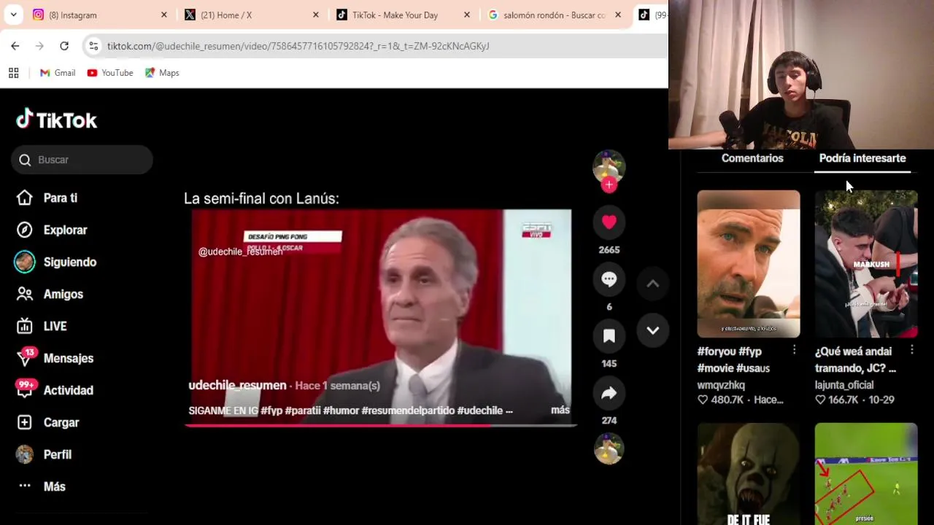Open Mensajes inbox
This screenshot has width=934, height=525.
point(55,358)
